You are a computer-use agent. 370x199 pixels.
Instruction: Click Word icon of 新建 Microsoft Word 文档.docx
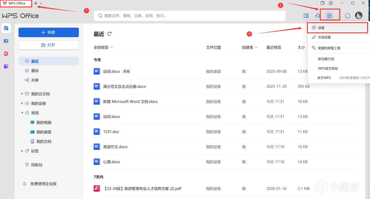[x=97, y=101]
